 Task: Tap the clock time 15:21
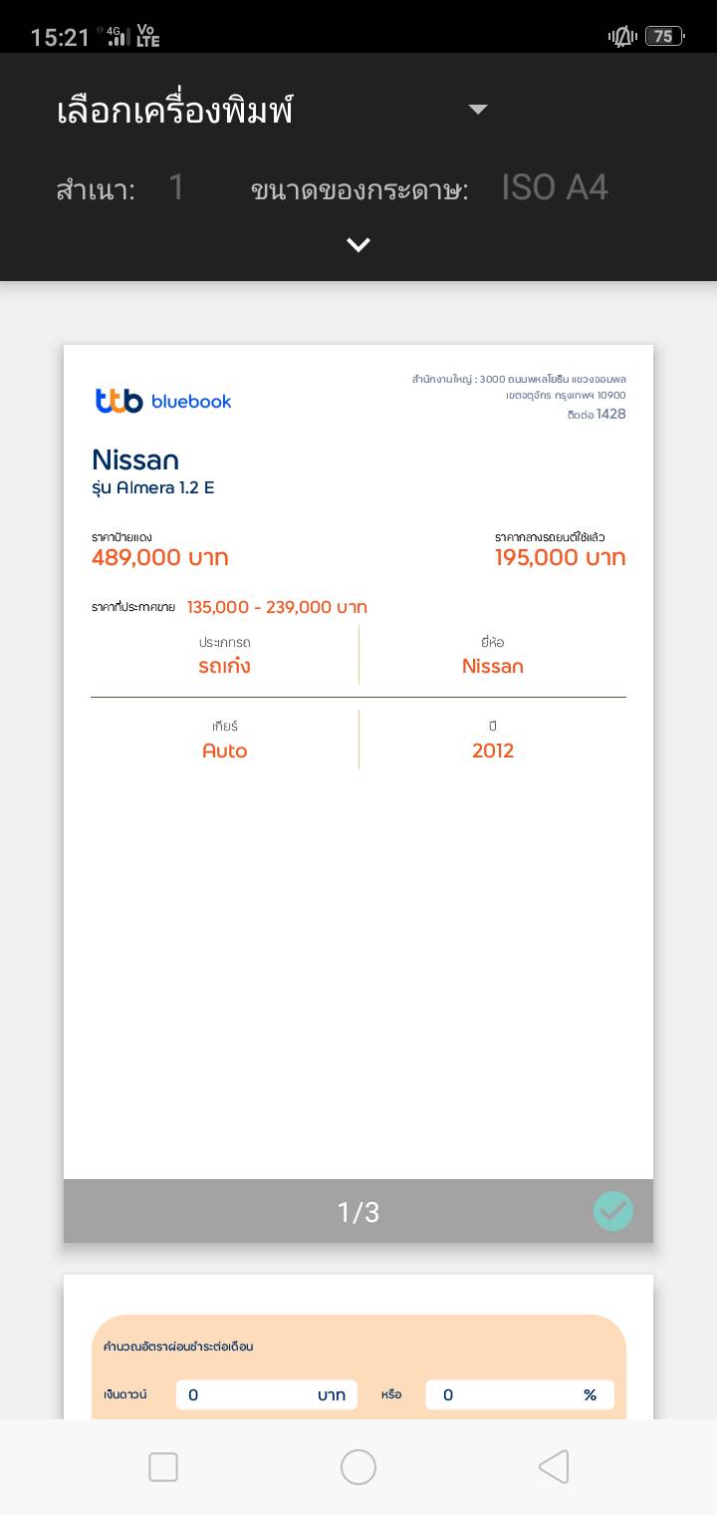pos(60,38)
